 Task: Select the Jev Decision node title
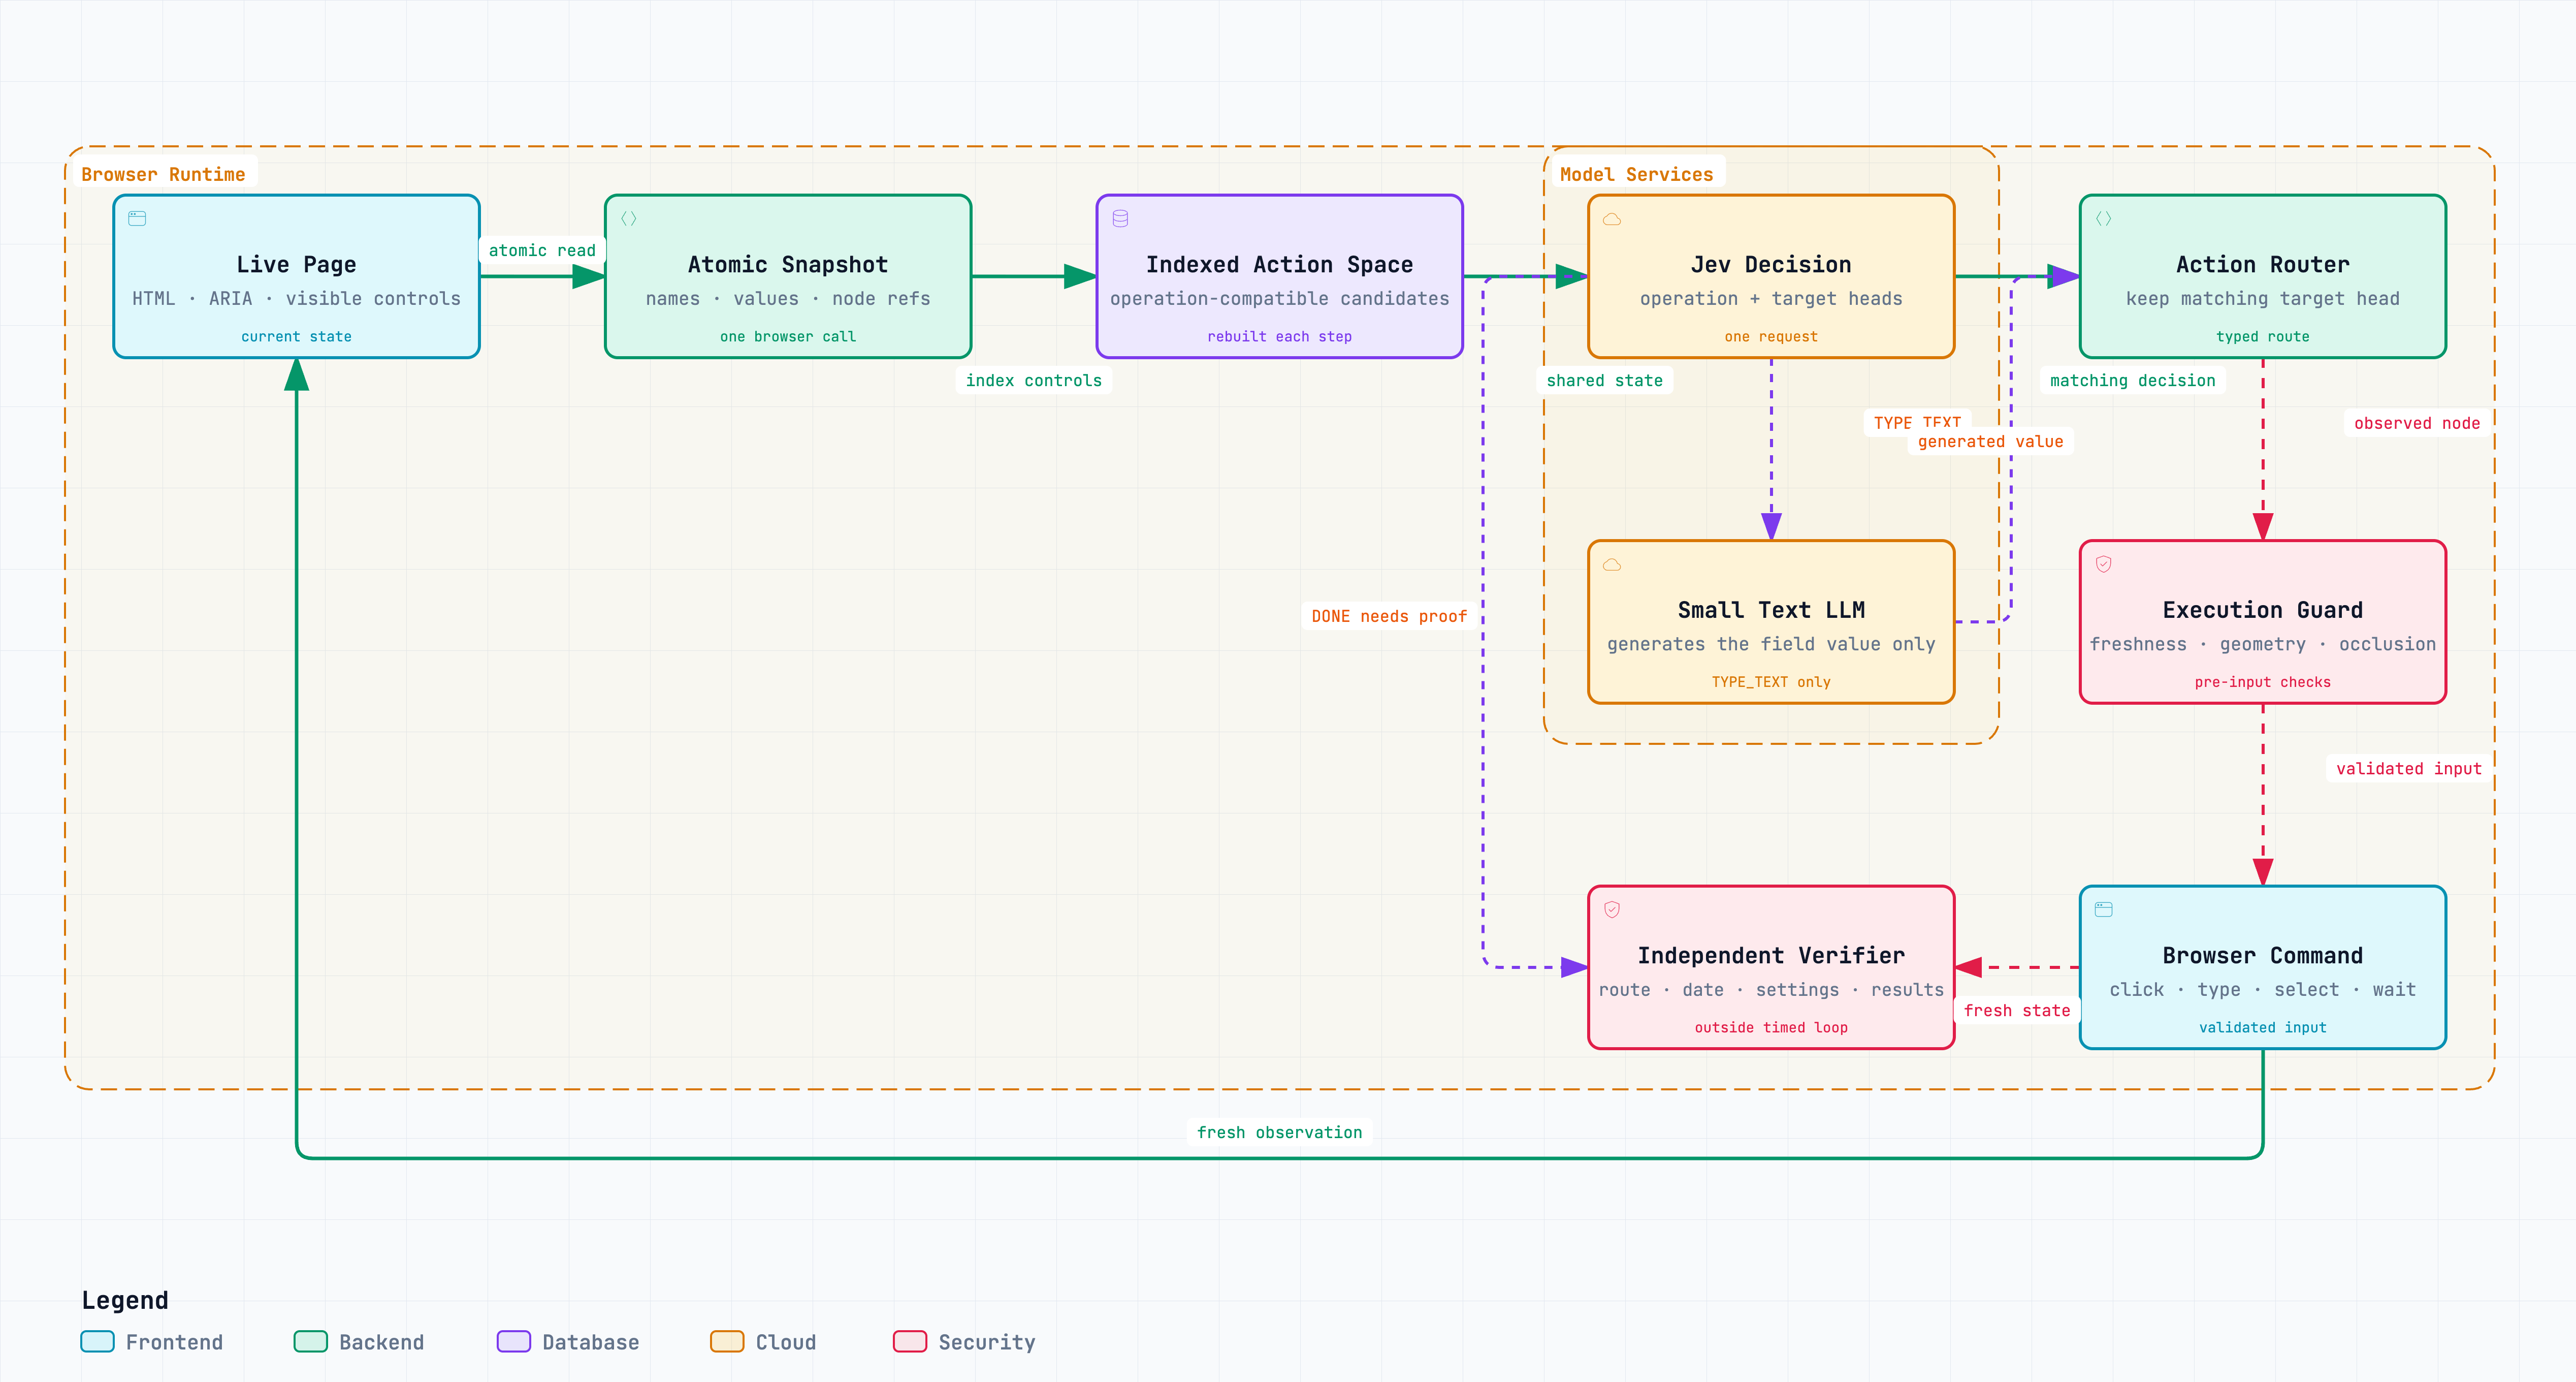(1771, 264)
